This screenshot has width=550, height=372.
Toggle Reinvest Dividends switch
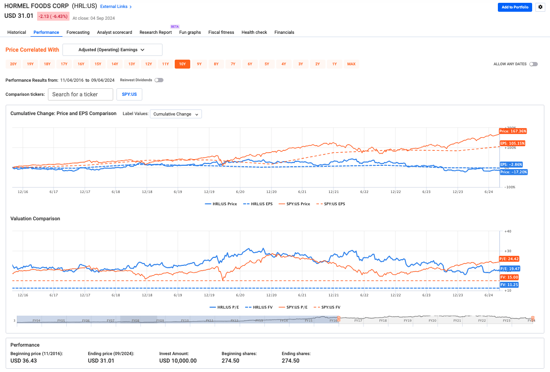tap(159, 80)
